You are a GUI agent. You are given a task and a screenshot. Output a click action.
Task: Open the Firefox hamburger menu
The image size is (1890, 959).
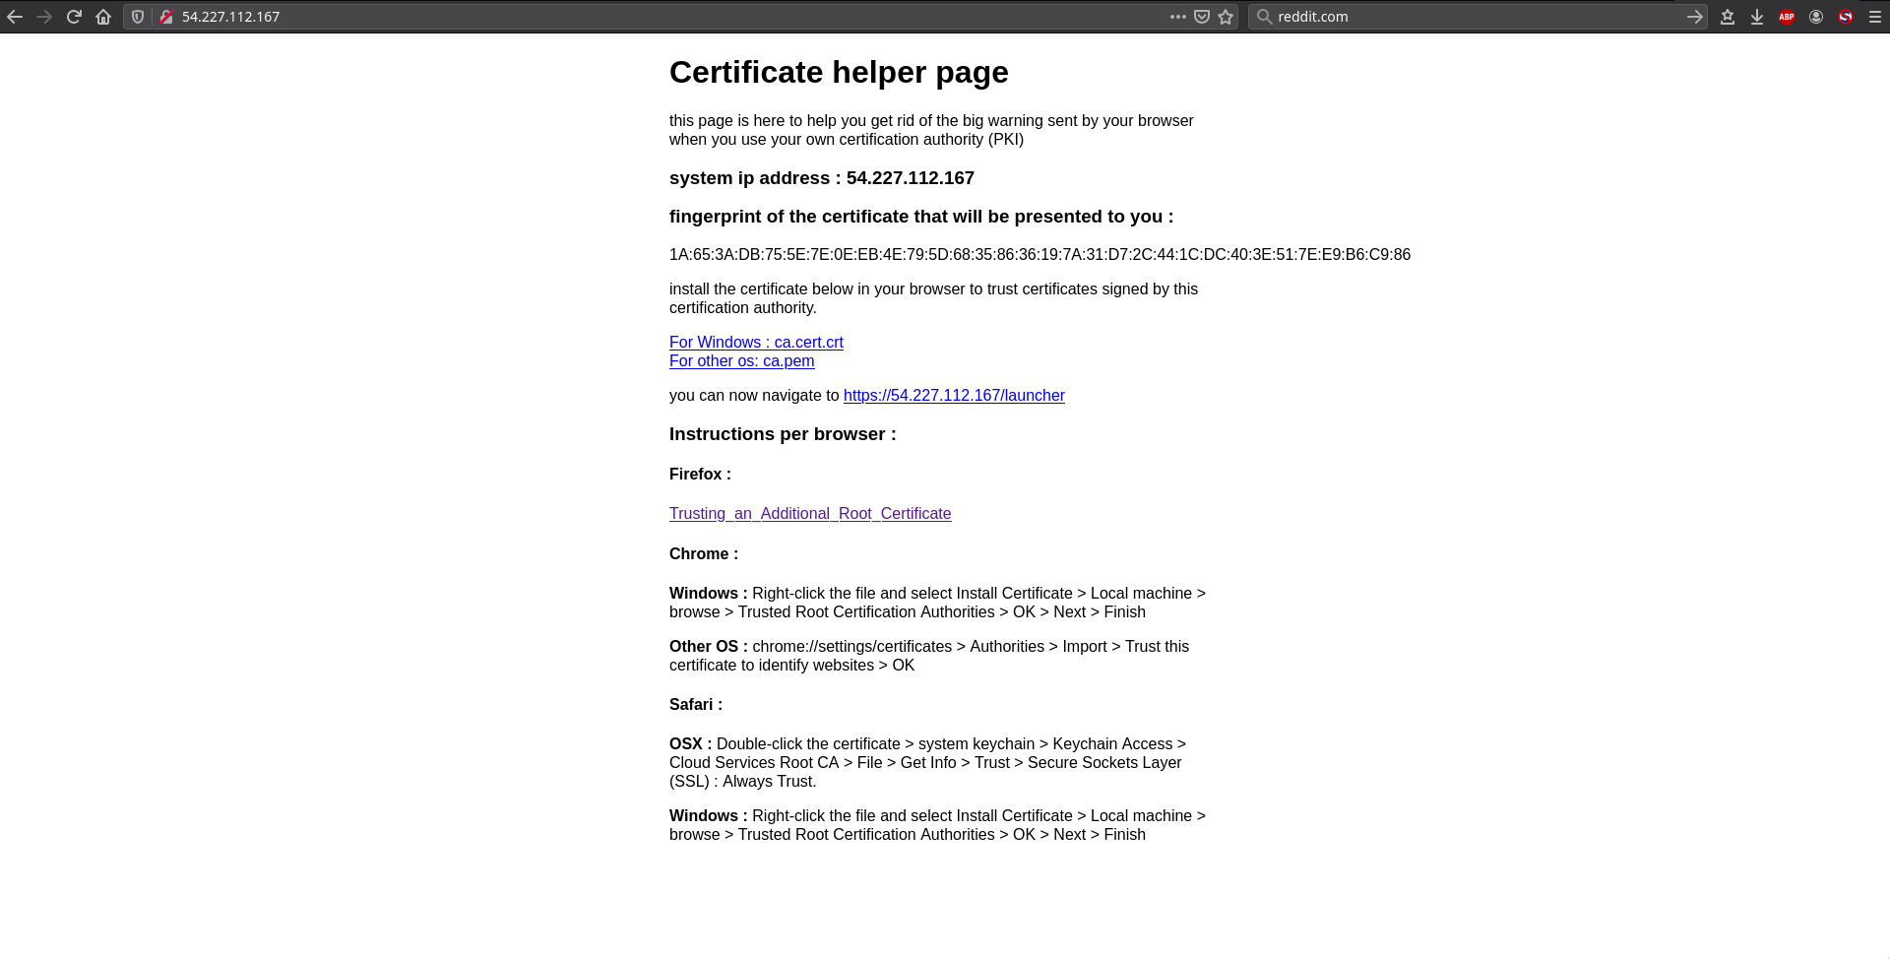click(1875, 17)
